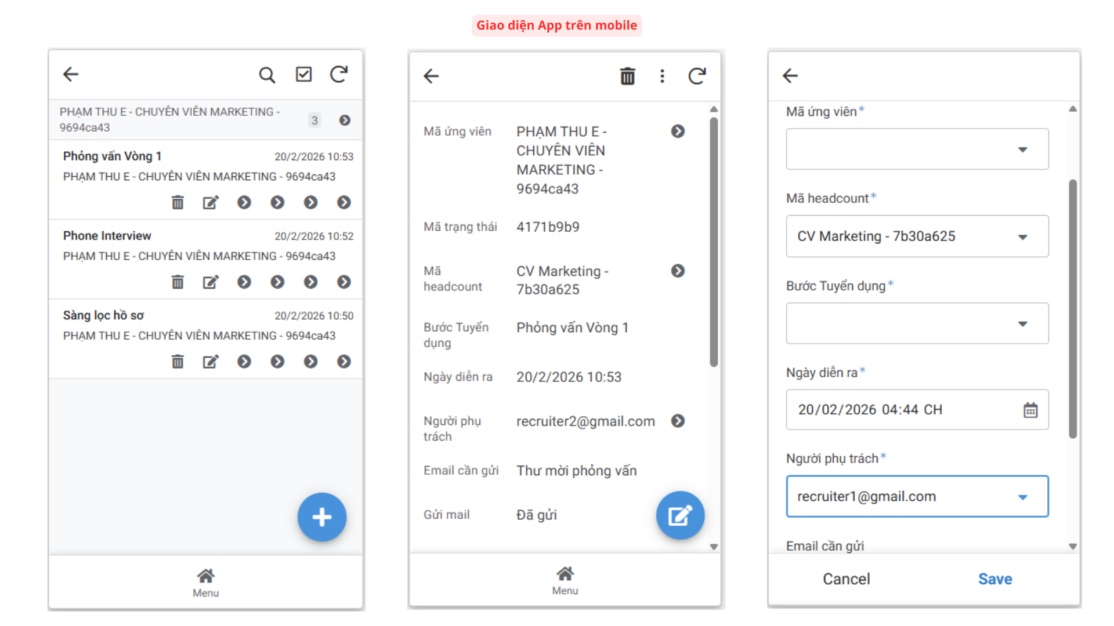This screenshot has width=1114, height=626.
Task: Tap the Menu home tab in list screen
Action: (205, 582)
